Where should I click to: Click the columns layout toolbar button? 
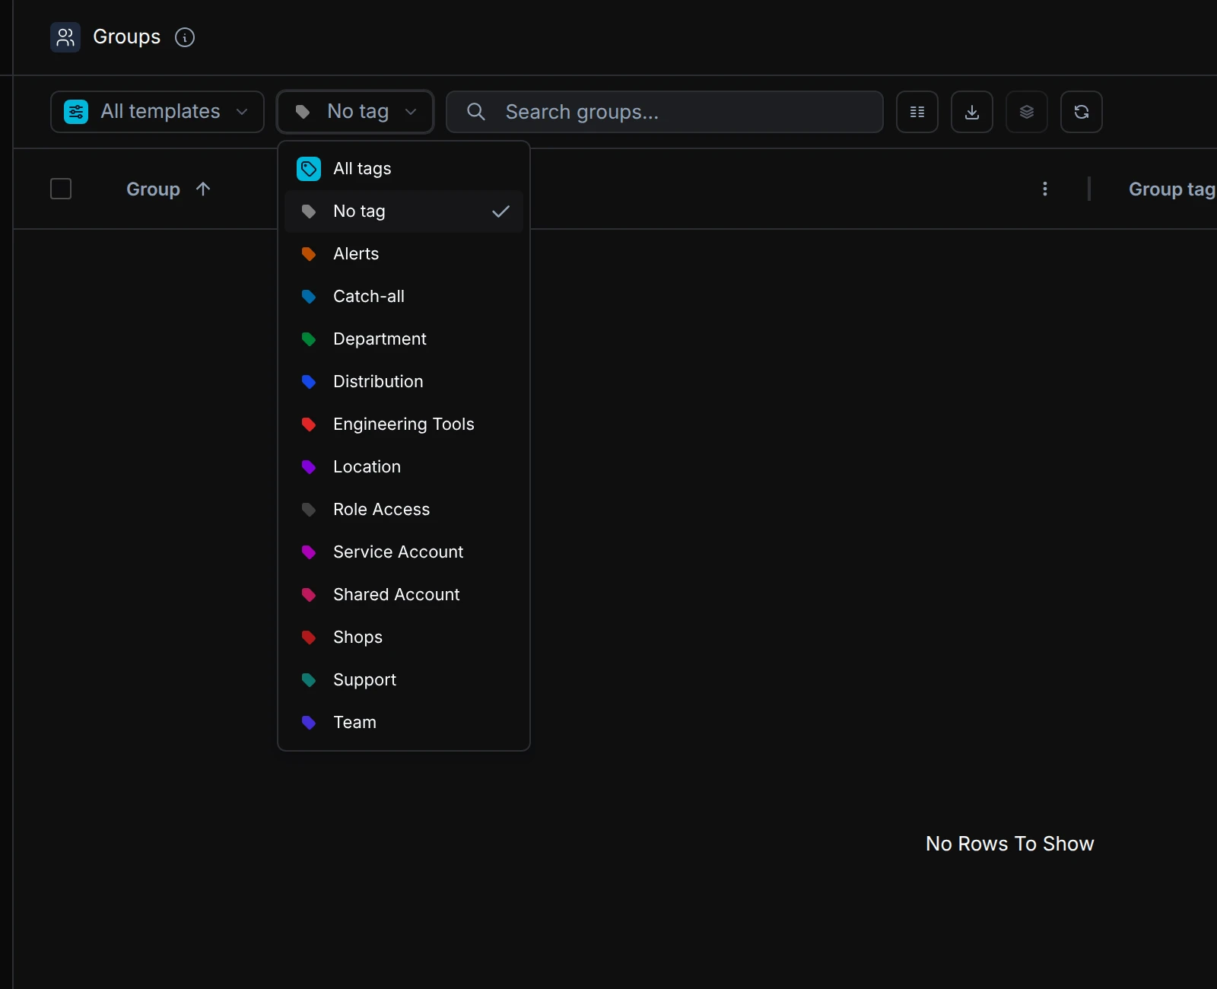(x=917, y=112)
